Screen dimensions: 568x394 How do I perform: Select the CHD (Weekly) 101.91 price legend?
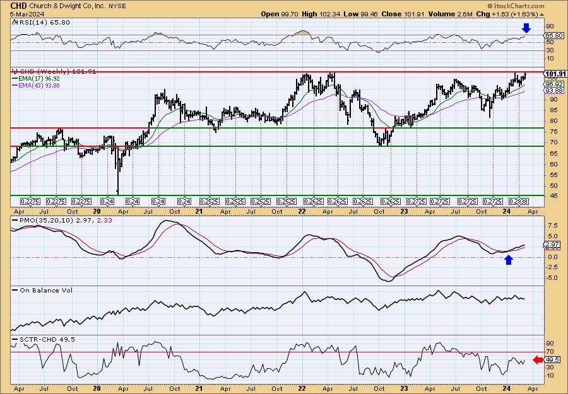[54, 72]
